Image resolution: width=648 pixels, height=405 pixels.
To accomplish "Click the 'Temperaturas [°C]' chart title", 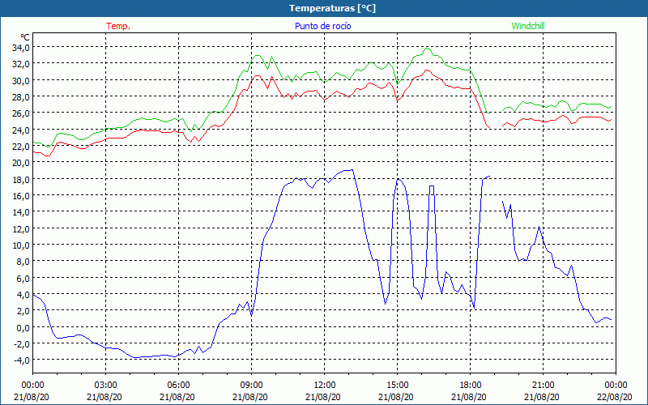I will [332, 8].
